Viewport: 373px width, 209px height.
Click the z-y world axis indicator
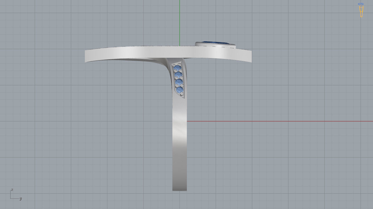pyautogui.click(x=16, y=194)
